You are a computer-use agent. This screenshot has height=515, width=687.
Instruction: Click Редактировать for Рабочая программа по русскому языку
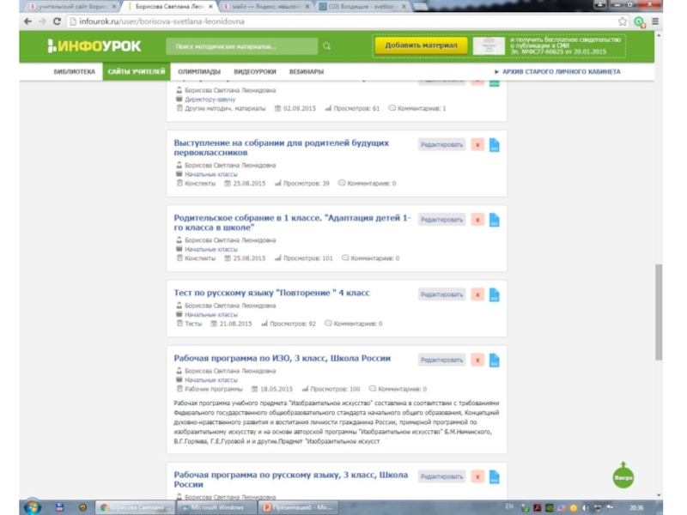[x=441, y=477]
